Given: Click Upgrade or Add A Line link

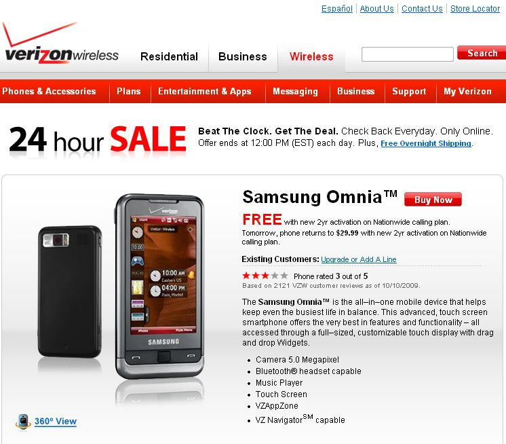Looking at the screenshot, I should click(x=359, y=259).
